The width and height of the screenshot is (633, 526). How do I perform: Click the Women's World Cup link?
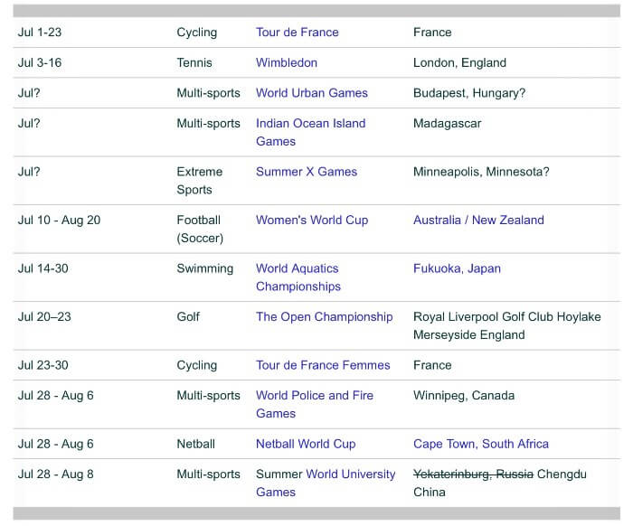(x=311, y=220)
